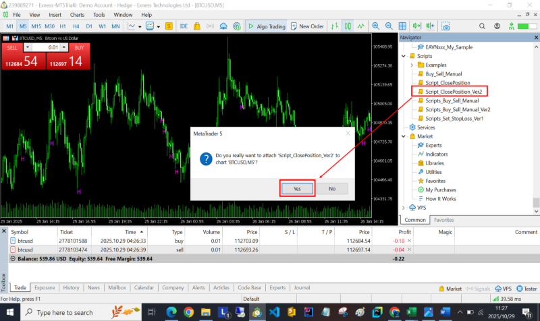Switch to the Journal tab in Toolbox
Viewport: 540px width, 321px height.
coord(302,288)
